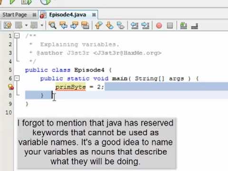Screen dimensions: 228x171
Task: Stop macro recording with the square icon
Action: (170, 26)
